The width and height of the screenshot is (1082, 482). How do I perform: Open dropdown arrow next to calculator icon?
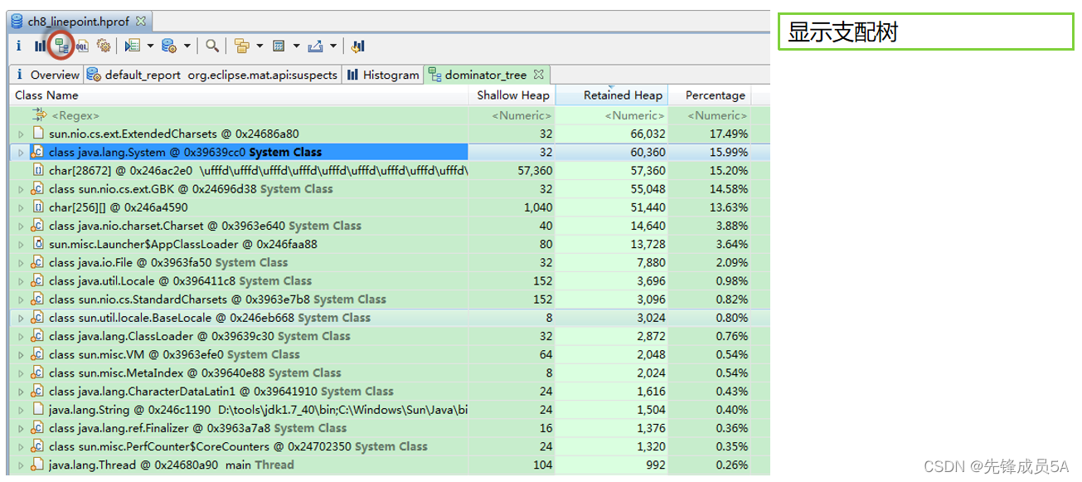(296, 46)
